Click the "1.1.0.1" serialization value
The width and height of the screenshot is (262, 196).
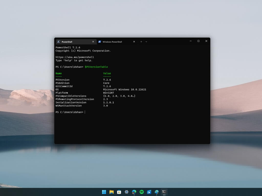(x=108, y=103)
